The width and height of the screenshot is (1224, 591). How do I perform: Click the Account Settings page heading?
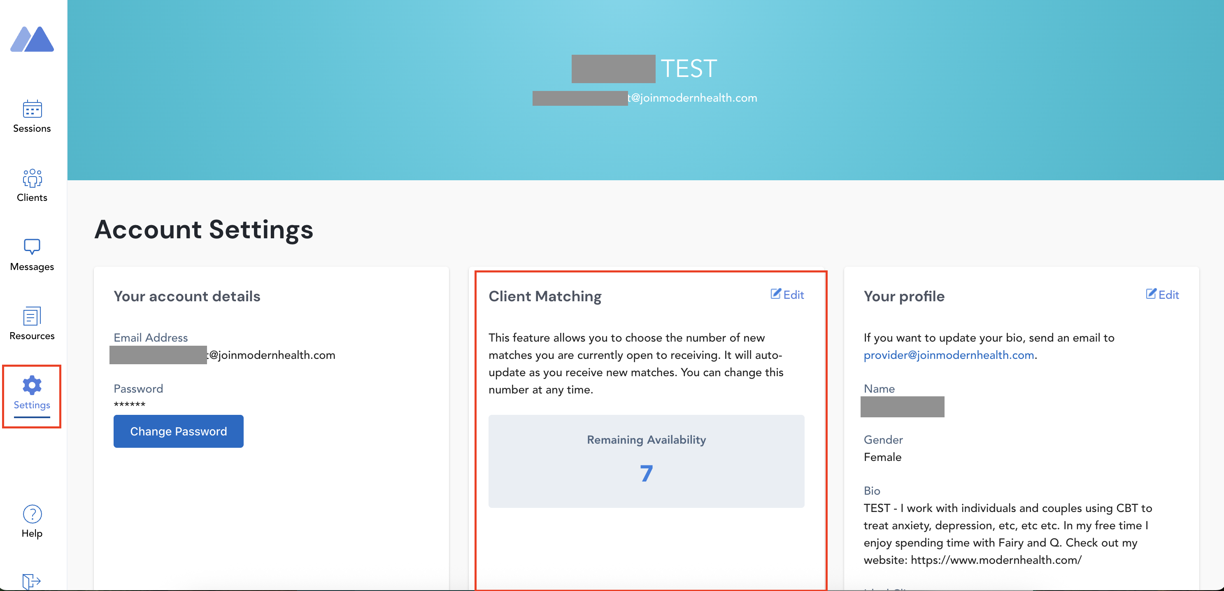point(204,230)
